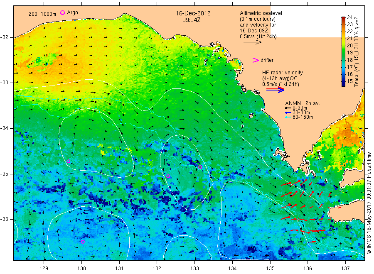Click the HF radar velocity legend arrow
Screen dimensions: 374x274
click(x=275, y=90)
